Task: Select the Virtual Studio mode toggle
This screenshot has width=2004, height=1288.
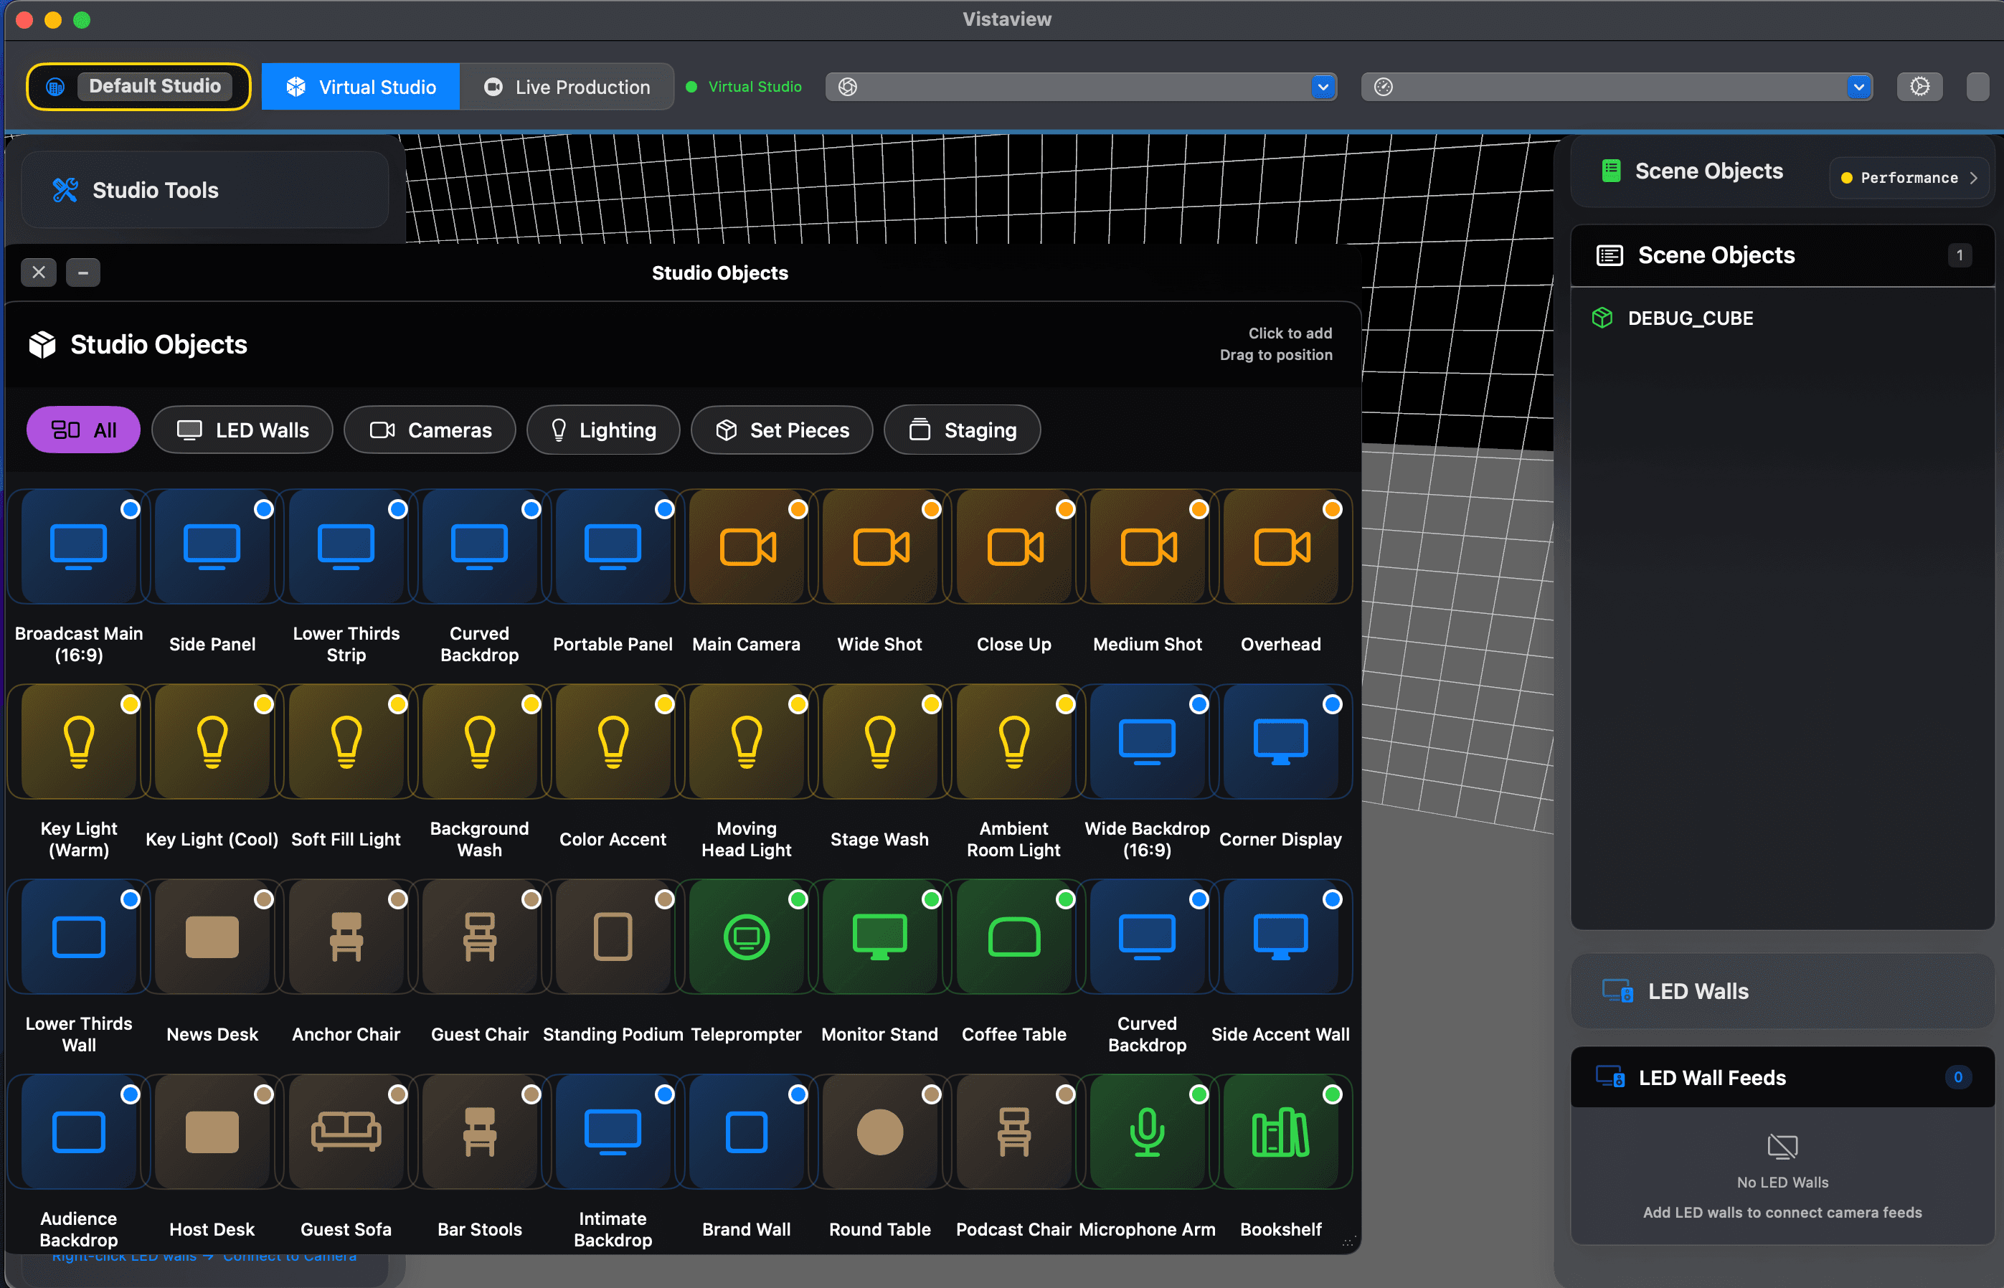Action: pos(361,87)
